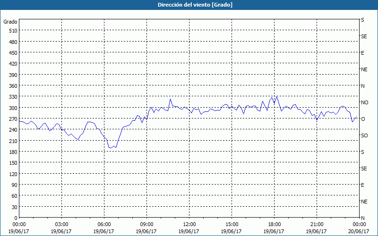Select the NE compass label level with 390
Viewport: 378px width, 236px height.
(364, 69)
